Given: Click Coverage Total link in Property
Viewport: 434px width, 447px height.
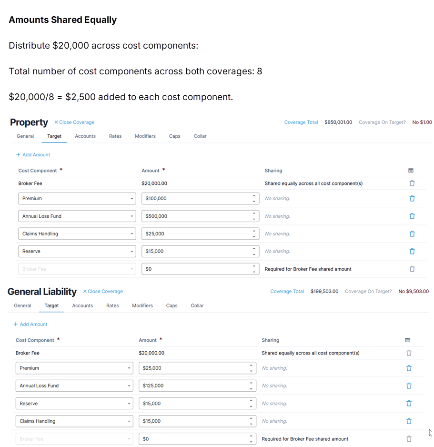Looking at the screenshot, I should pos(301,122).
